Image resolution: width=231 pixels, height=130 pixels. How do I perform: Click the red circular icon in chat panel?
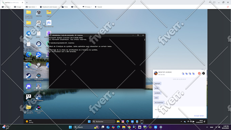tap(199, 73)
